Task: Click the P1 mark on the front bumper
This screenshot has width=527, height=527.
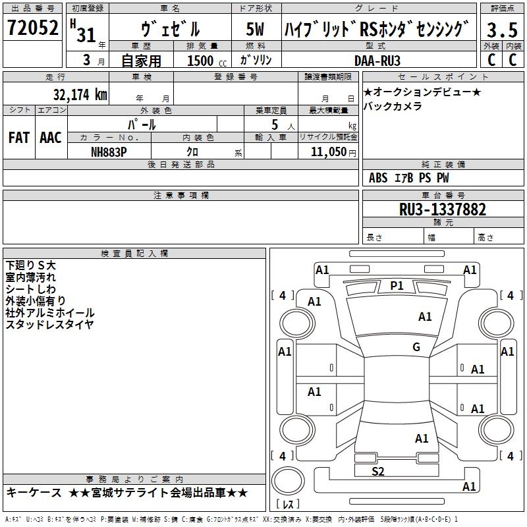Action: pyautogui.click(x=397, y=286)
